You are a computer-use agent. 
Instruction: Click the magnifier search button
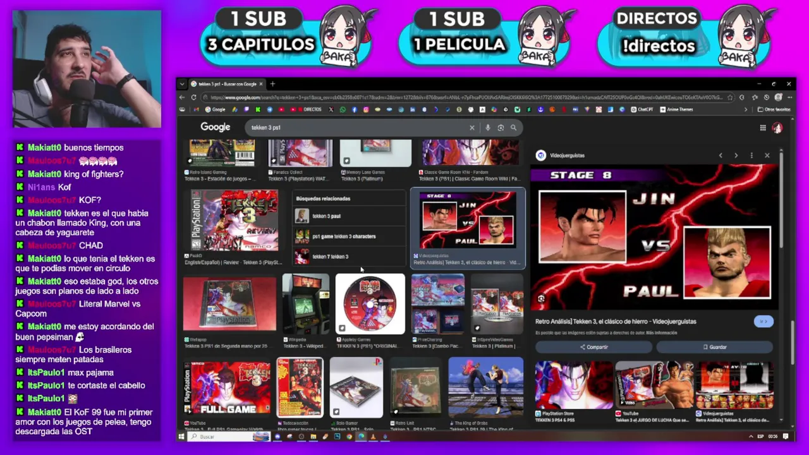click(x=513, y=128)
